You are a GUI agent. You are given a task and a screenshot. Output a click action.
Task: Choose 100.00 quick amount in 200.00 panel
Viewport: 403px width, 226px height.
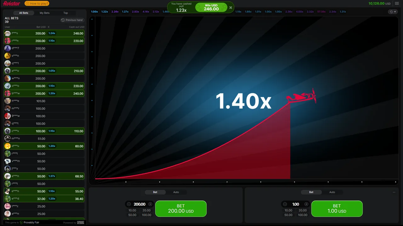(x=146, y=215)
